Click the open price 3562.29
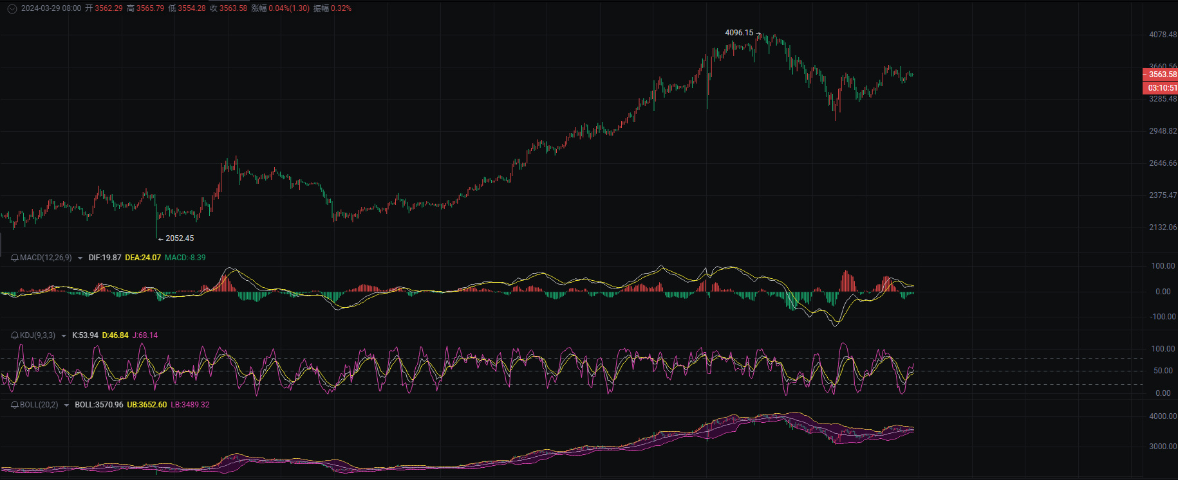This screenshot has height=480, width=1178. (109, 8)
